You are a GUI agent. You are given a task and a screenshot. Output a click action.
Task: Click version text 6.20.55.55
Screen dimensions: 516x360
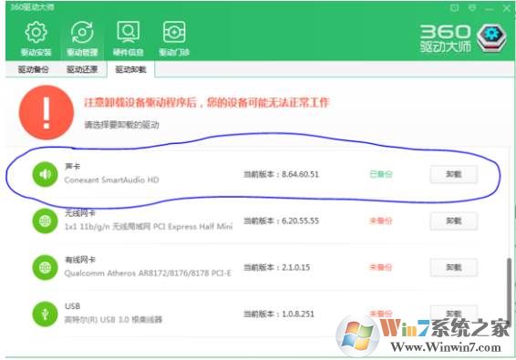(x=301, y=221)
